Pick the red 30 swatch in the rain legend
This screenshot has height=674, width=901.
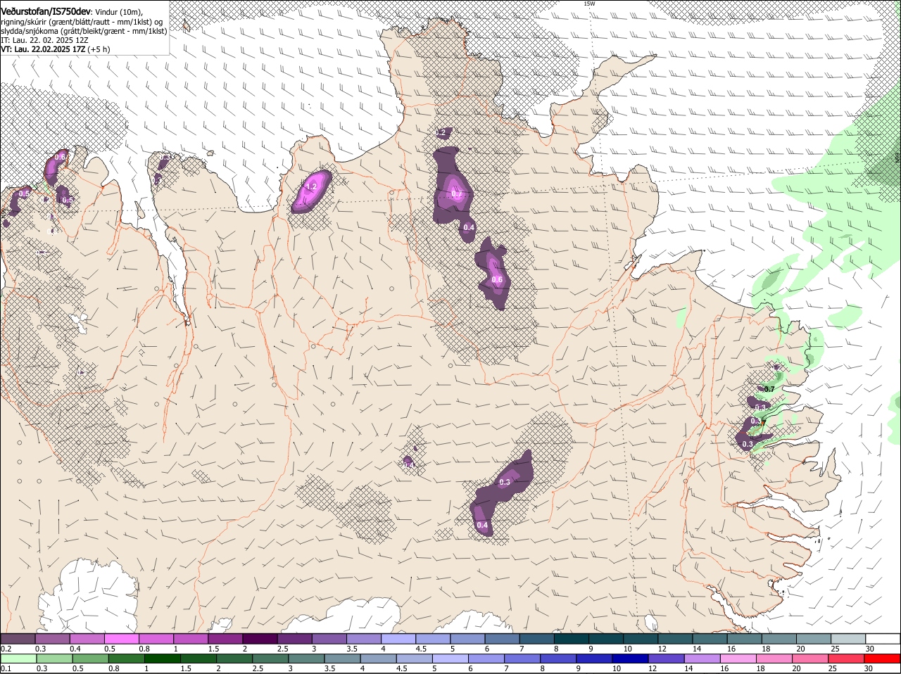click(883, 658)
